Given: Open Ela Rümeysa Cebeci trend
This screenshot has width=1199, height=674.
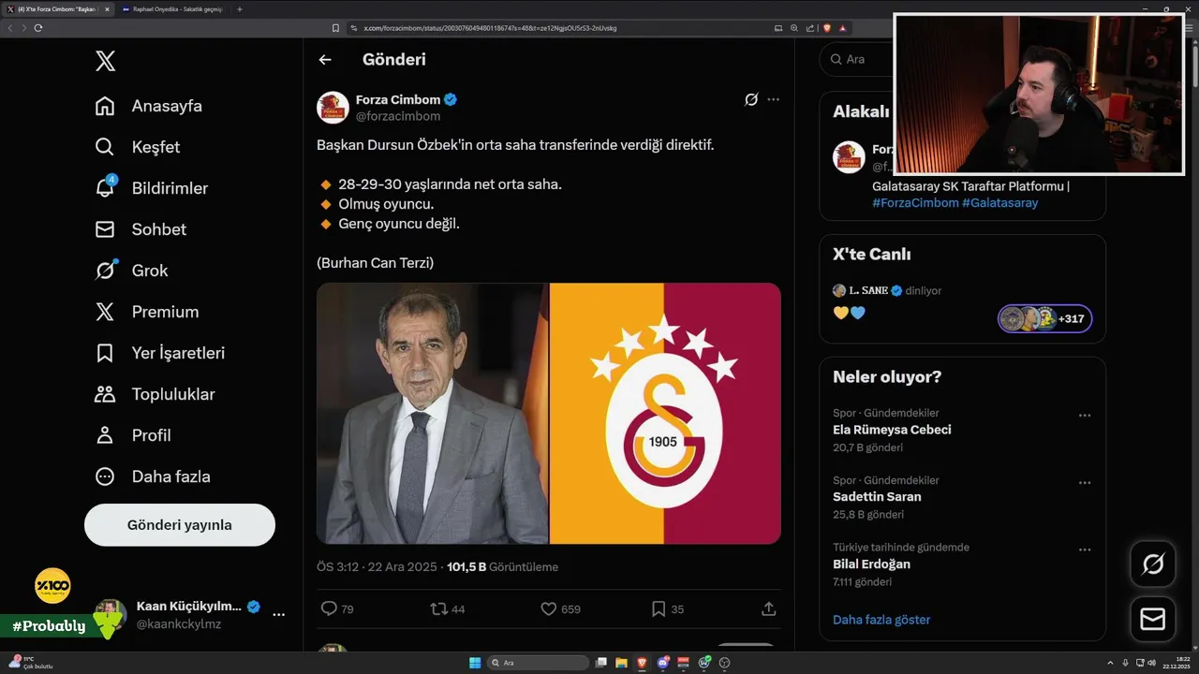Looking at the screenshot, I should [892, 430].
